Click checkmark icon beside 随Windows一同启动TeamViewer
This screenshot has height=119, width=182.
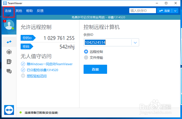click(23, 64)
